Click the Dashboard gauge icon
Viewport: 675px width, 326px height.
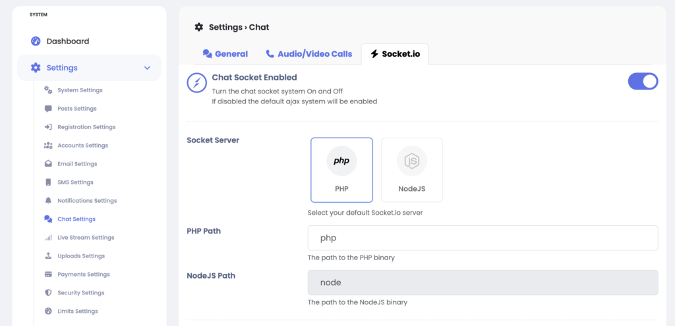point(36,41)
